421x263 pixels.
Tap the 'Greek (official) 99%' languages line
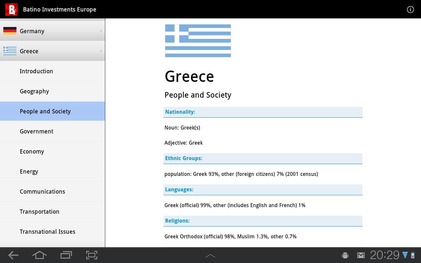point(235,205)
